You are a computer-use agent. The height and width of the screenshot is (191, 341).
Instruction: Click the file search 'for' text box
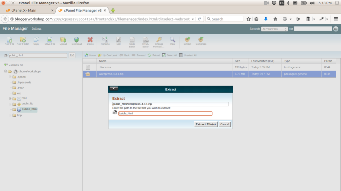coord(313,29)
